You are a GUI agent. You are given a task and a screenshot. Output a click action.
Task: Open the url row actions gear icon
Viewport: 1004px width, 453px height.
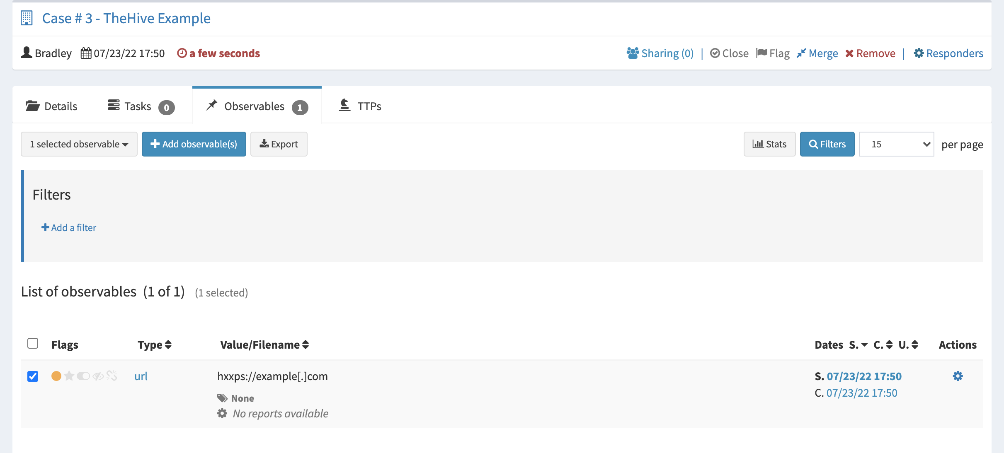point(958,376)
